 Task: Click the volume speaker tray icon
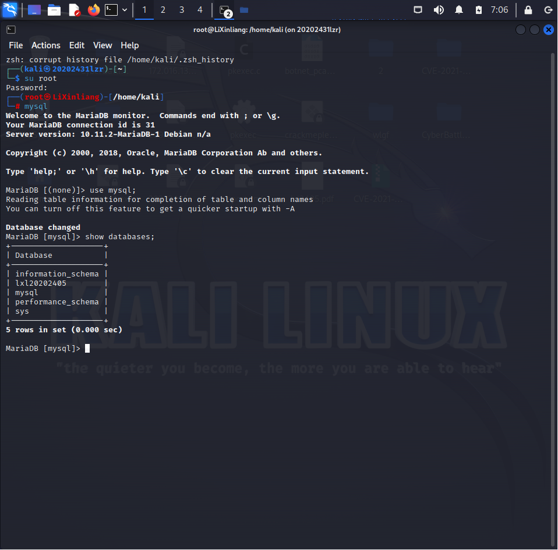click(439, 10)
